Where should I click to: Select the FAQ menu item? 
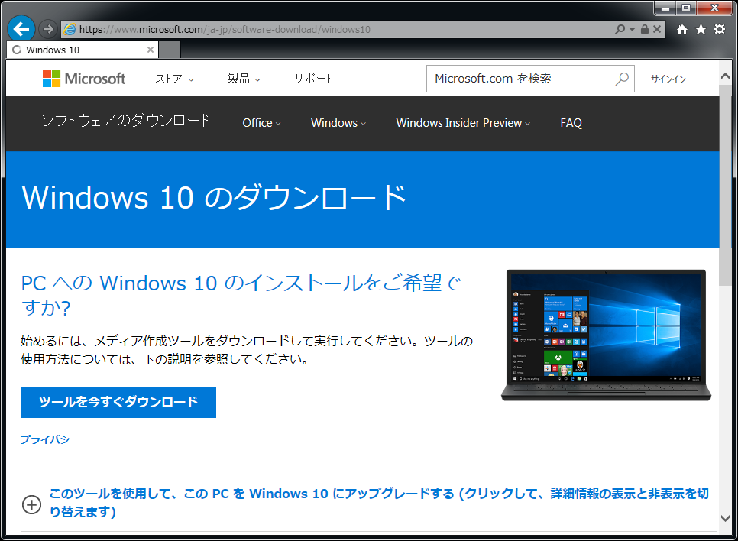pyautogui.click(x=571, y=123)
